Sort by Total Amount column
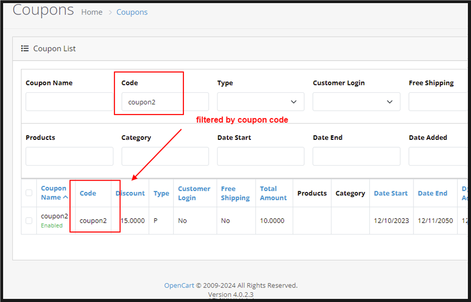Image resolution: width=471 pixels, height=302 pixels. [x=273, y=193]
